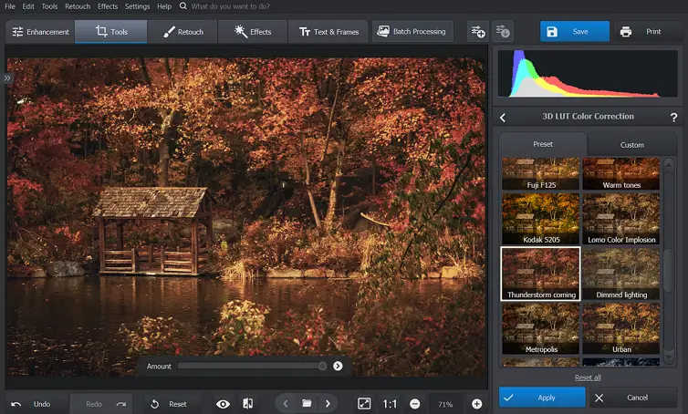The height and width of the screenshot is (414, 688).
Task: Select the Preset tab
Action: click(x=543, y=144)
